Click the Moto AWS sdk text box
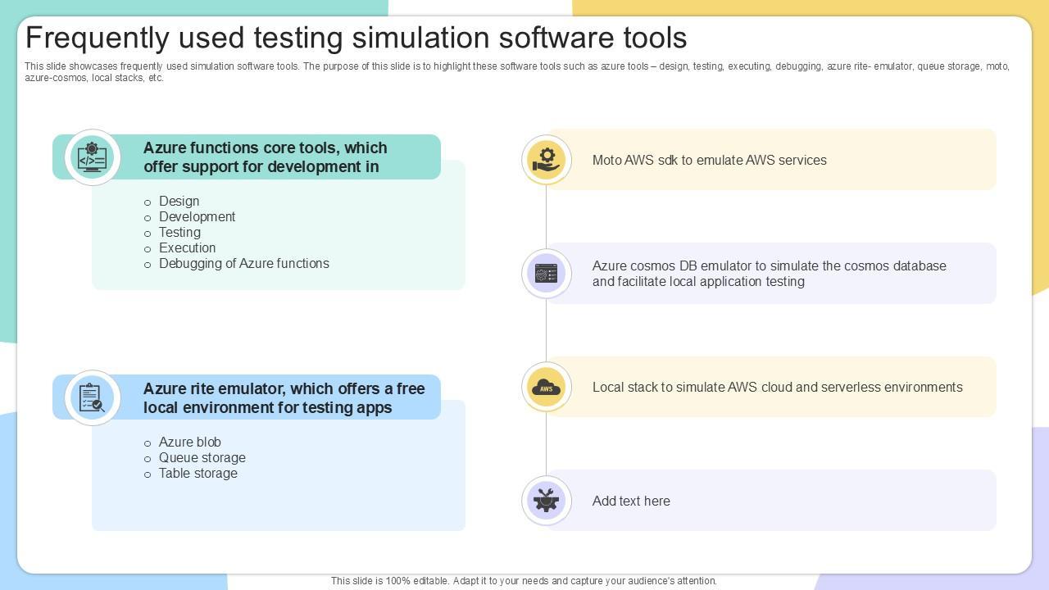This screenshot has height=590, width=1049. point(709,161)
